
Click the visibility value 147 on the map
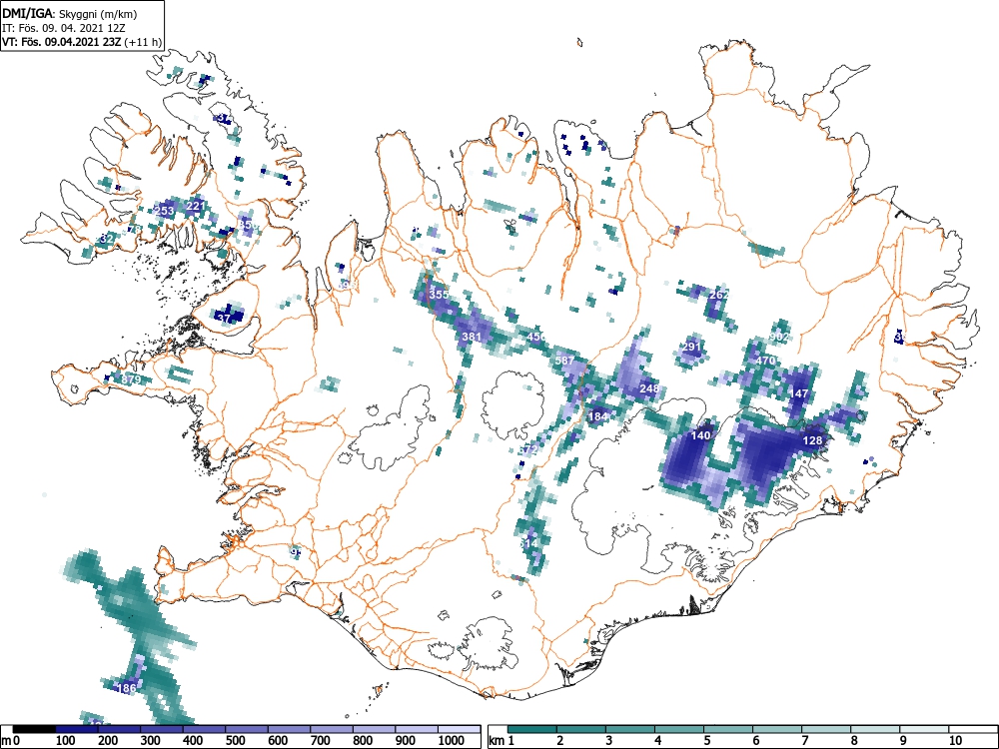pos(798,393)
